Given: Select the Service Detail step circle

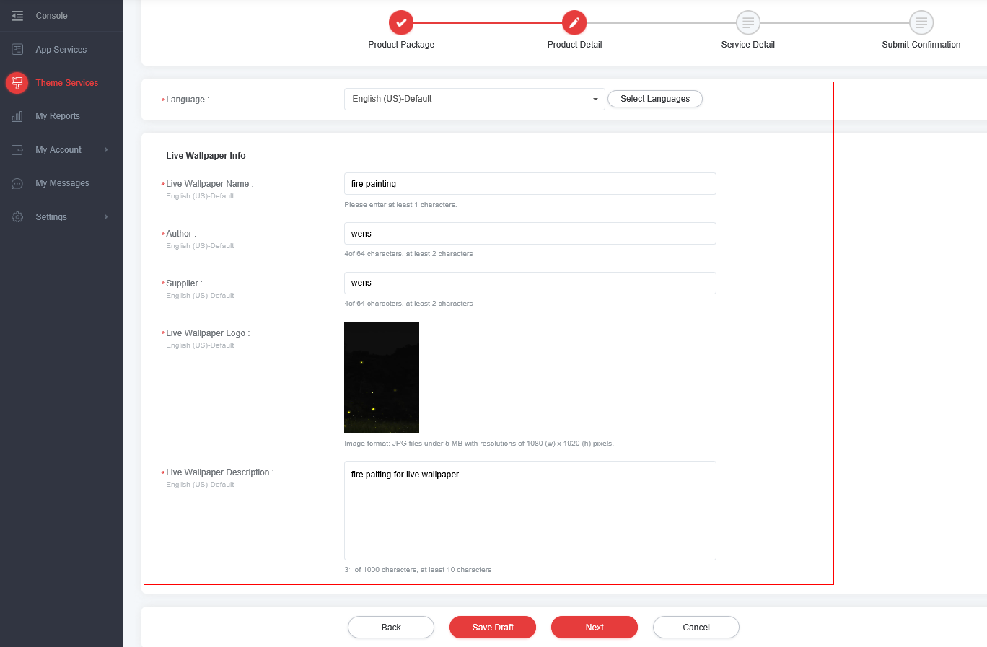Looking at the screenshot, I should [747, 23].
